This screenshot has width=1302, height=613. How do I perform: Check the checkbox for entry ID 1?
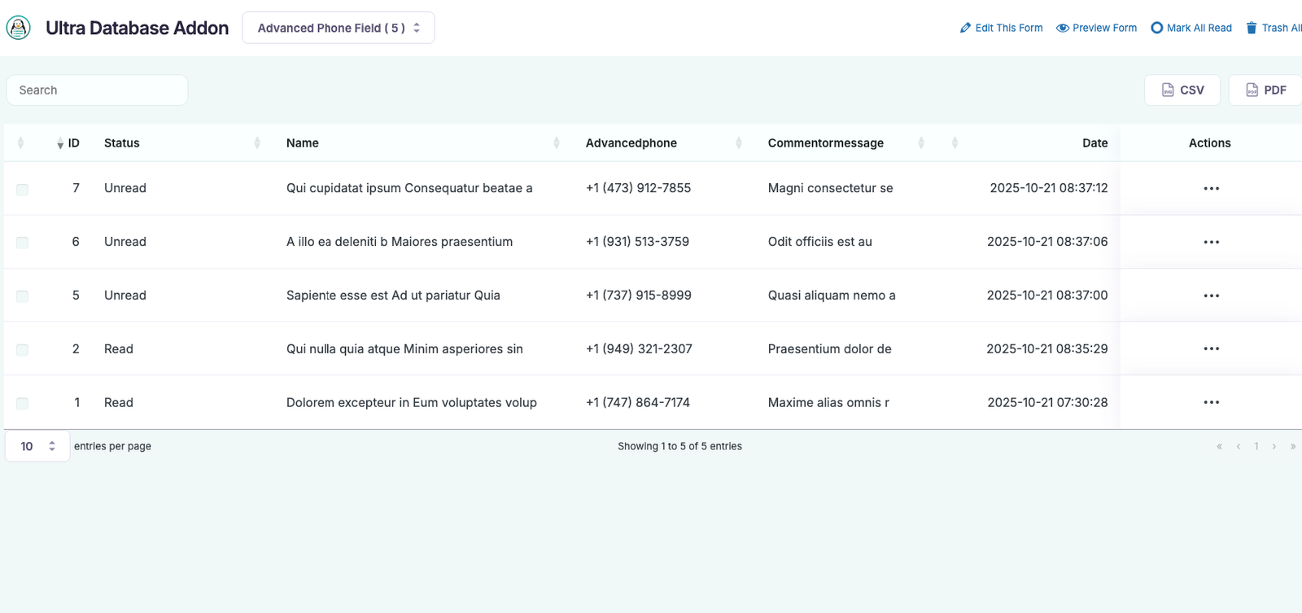click(22, 403)
